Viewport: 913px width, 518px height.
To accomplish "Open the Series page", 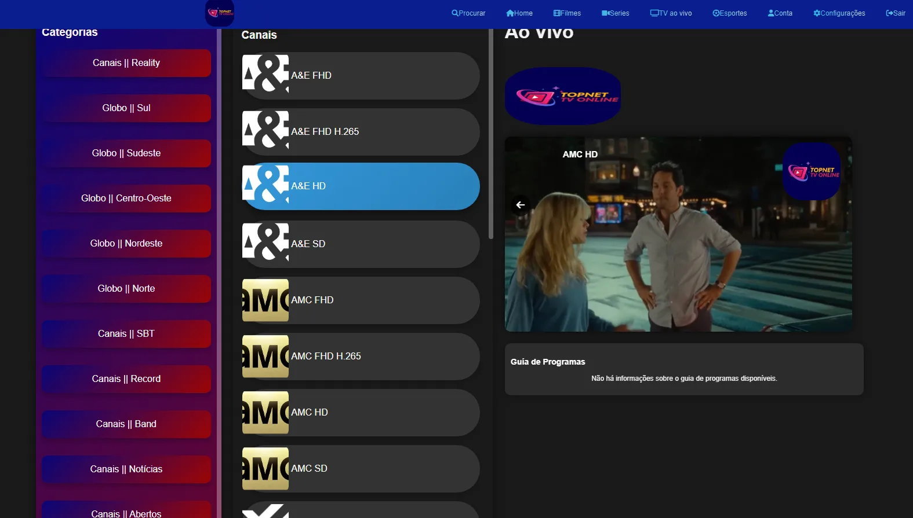I will (615, 13).
